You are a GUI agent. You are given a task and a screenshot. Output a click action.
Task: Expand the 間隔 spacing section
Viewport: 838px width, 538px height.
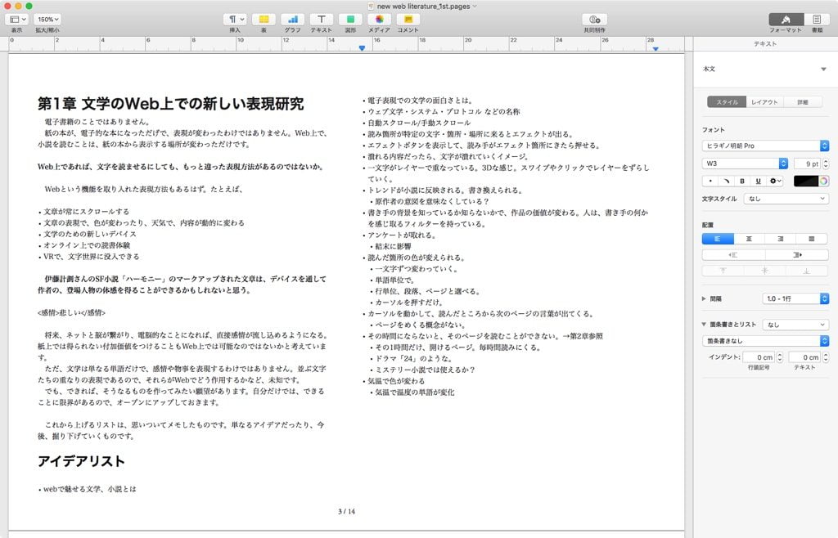(x=704, y=299)
